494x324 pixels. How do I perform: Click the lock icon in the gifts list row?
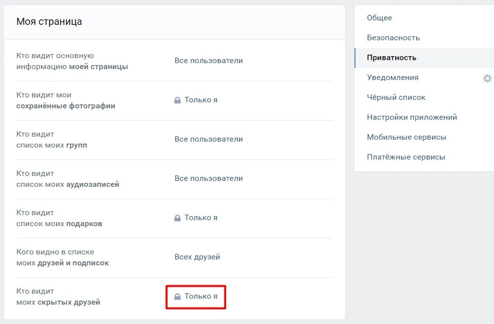(177, 218)
